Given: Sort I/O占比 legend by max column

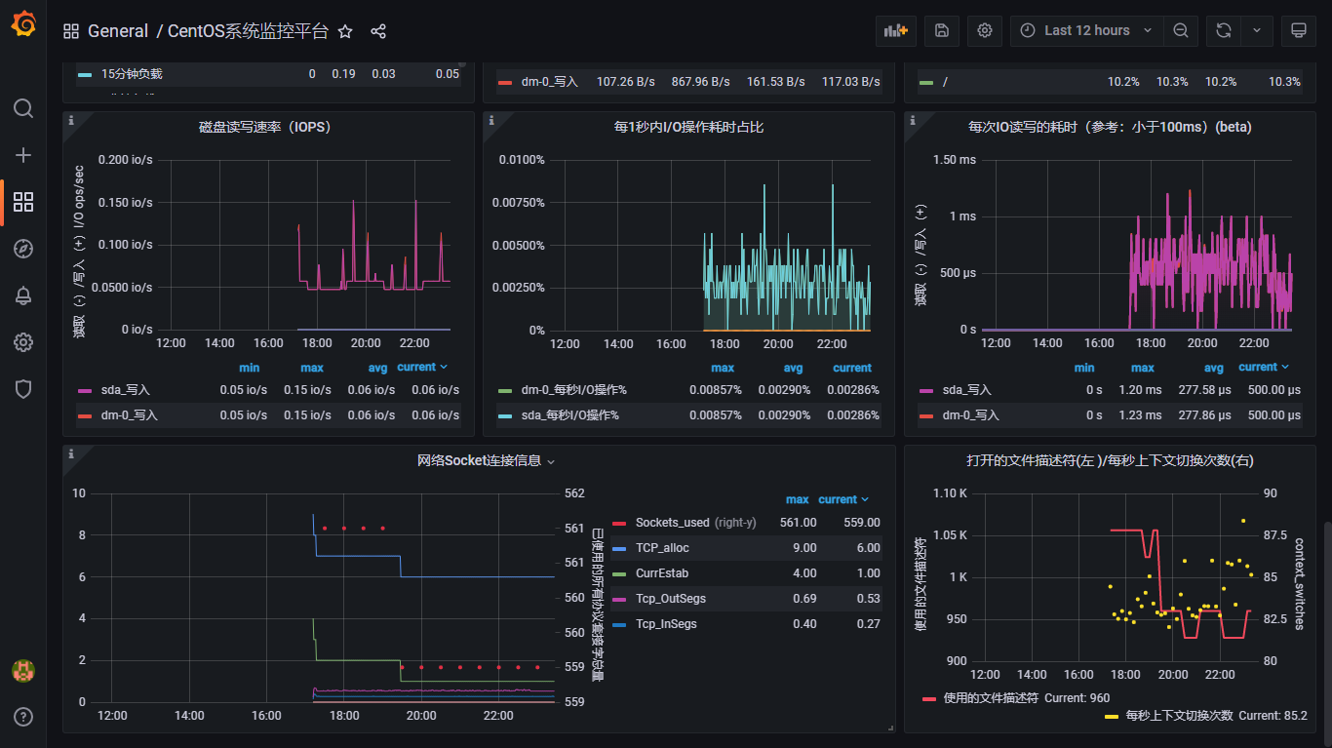Looking at the screenshot, I should click(723, 368).
